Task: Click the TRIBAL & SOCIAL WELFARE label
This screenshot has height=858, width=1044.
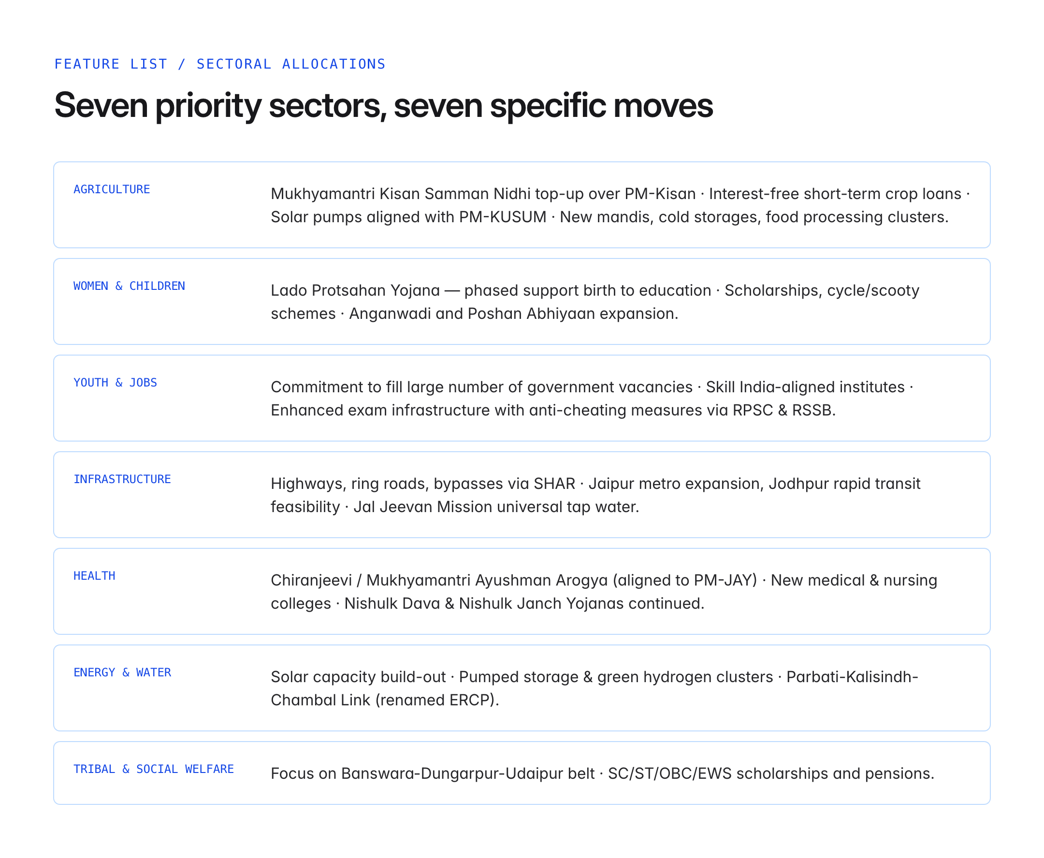Action: point(154,769)
